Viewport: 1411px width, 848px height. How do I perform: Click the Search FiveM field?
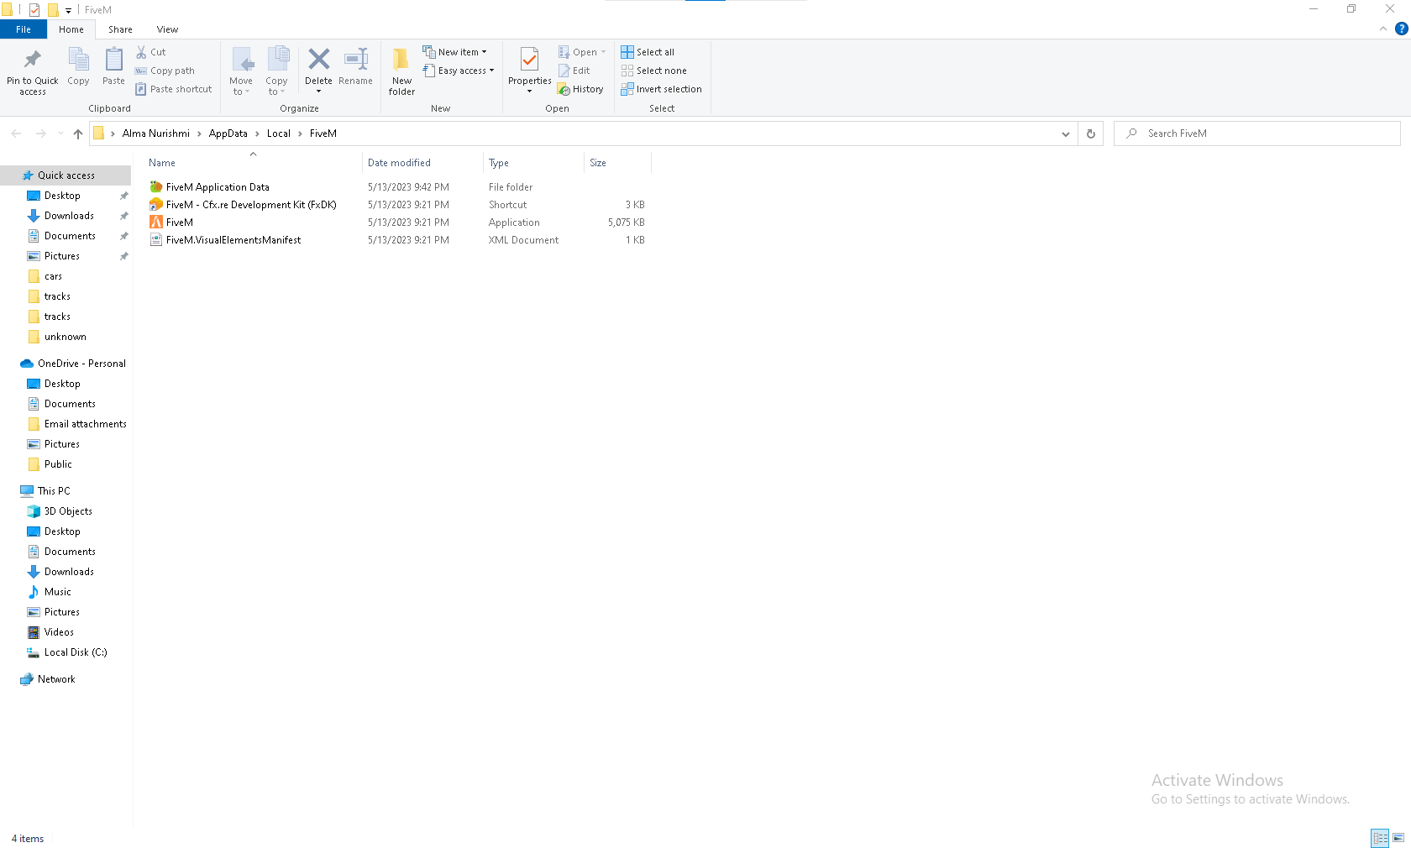[x=1257, y=133]
